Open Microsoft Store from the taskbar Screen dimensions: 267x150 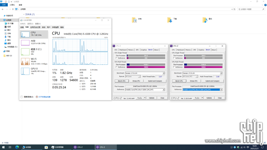pyautogui.click(x=46, y=147)
